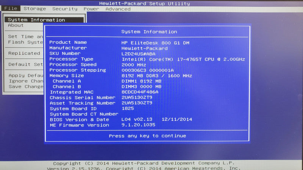Click the System Board ID label
303x170 pixels.
click(73, 109)
